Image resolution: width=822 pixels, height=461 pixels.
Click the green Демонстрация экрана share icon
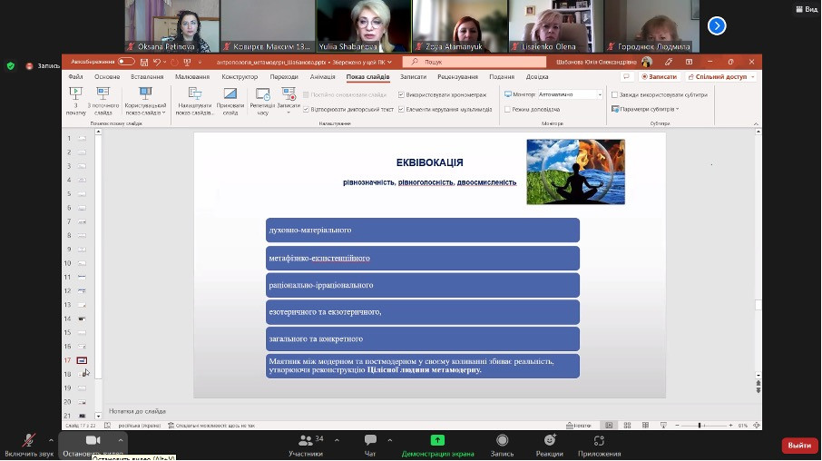(437, 439)
